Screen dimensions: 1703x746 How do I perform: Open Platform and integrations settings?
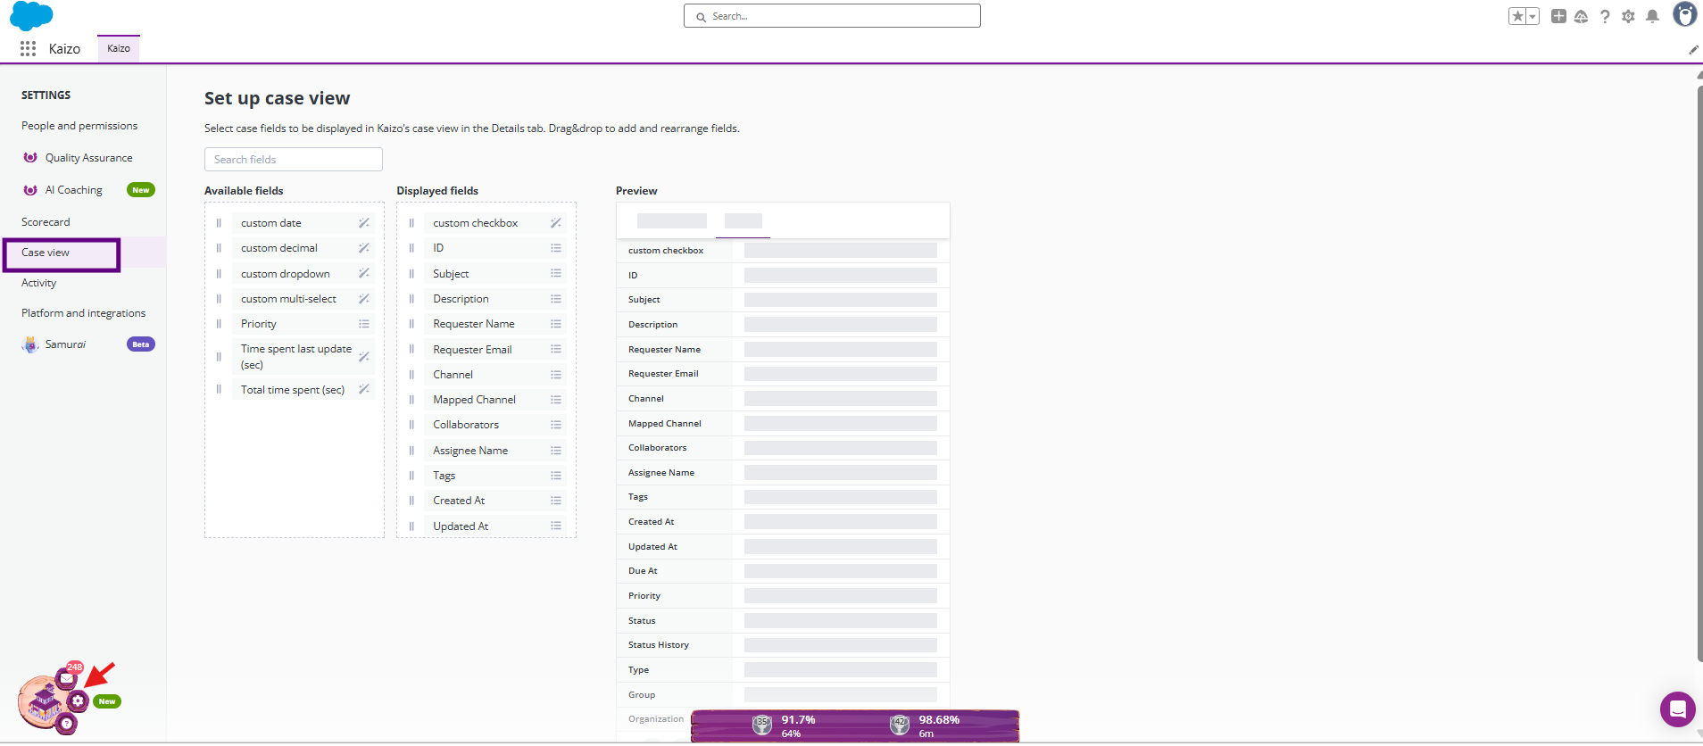(x=83, y=313)
